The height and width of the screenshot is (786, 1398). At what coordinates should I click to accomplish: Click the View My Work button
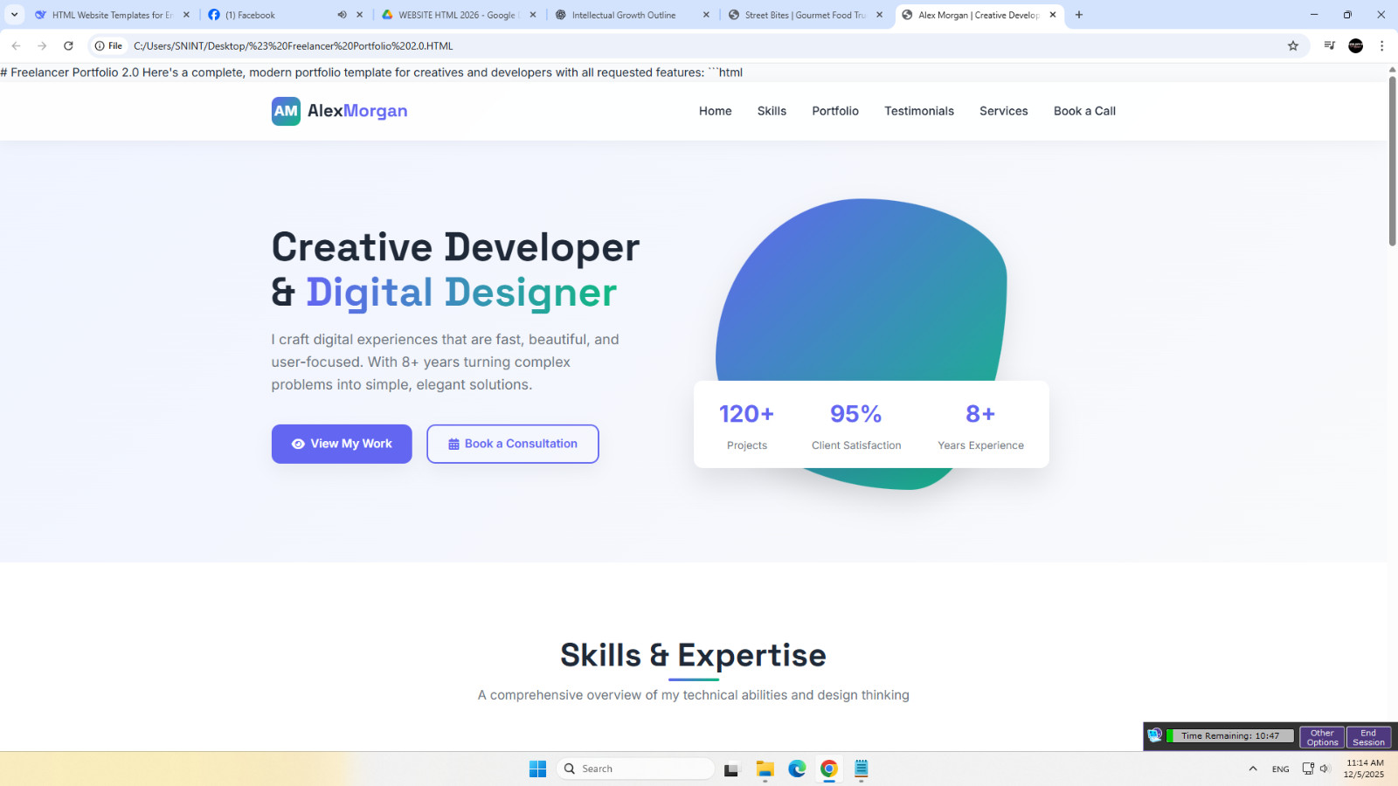342,444
